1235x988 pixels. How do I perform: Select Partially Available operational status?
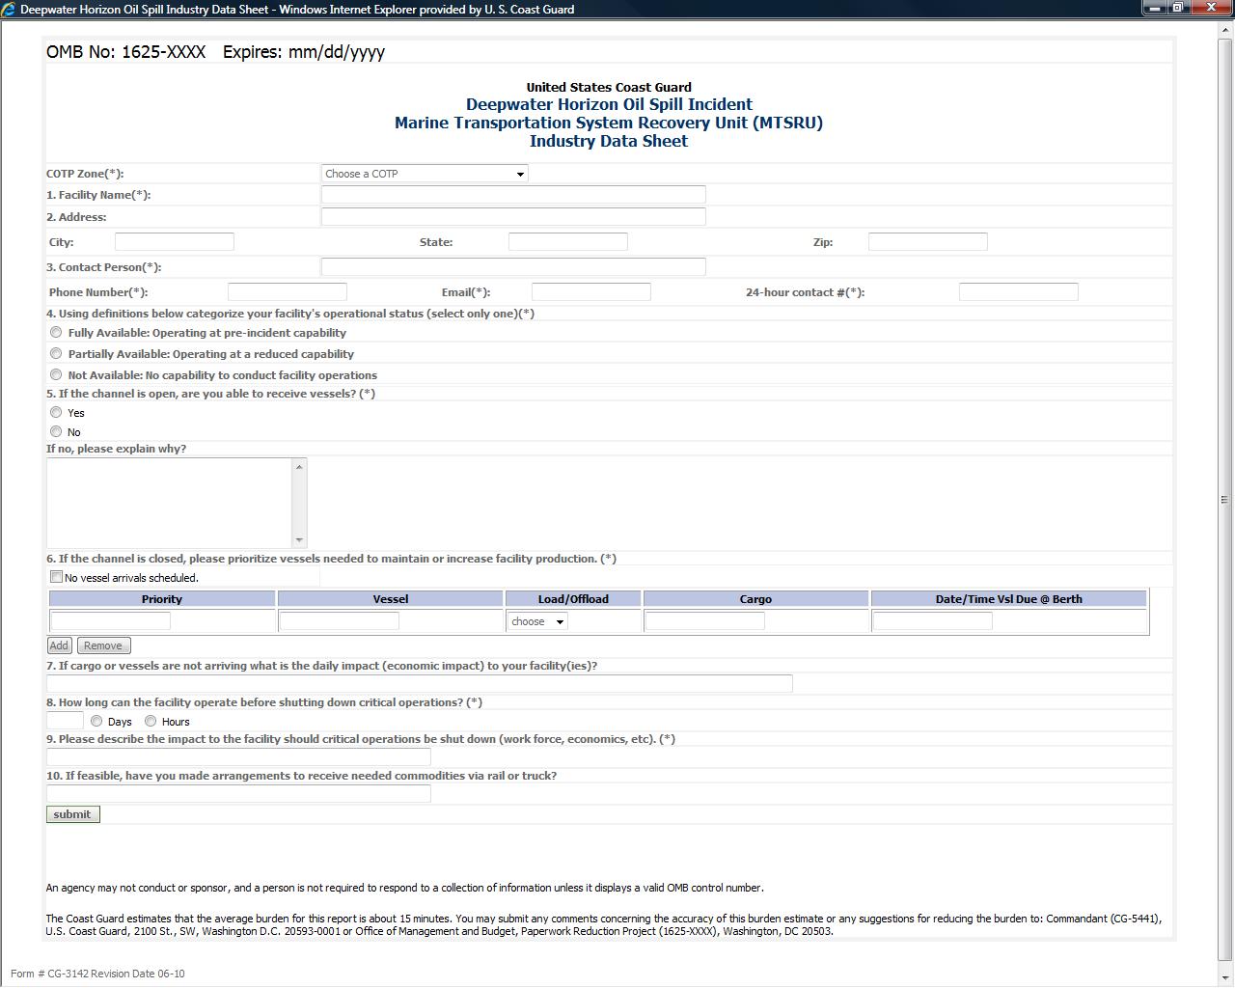tap(56, 354)
